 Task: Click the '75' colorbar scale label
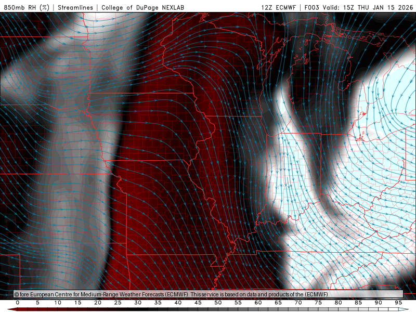(x=318, y=303)
